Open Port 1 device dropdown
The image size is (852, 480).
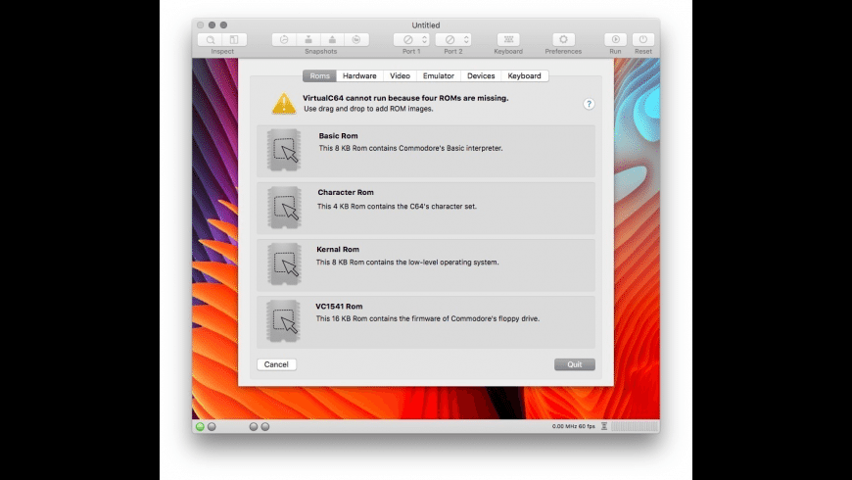(x=411, y=40)
